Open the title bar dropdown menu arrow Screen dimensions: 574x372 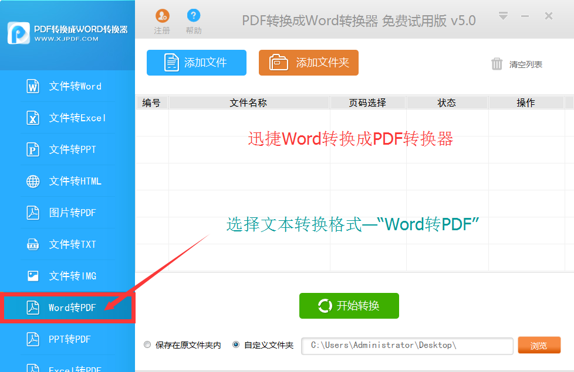tap(503, 16)
